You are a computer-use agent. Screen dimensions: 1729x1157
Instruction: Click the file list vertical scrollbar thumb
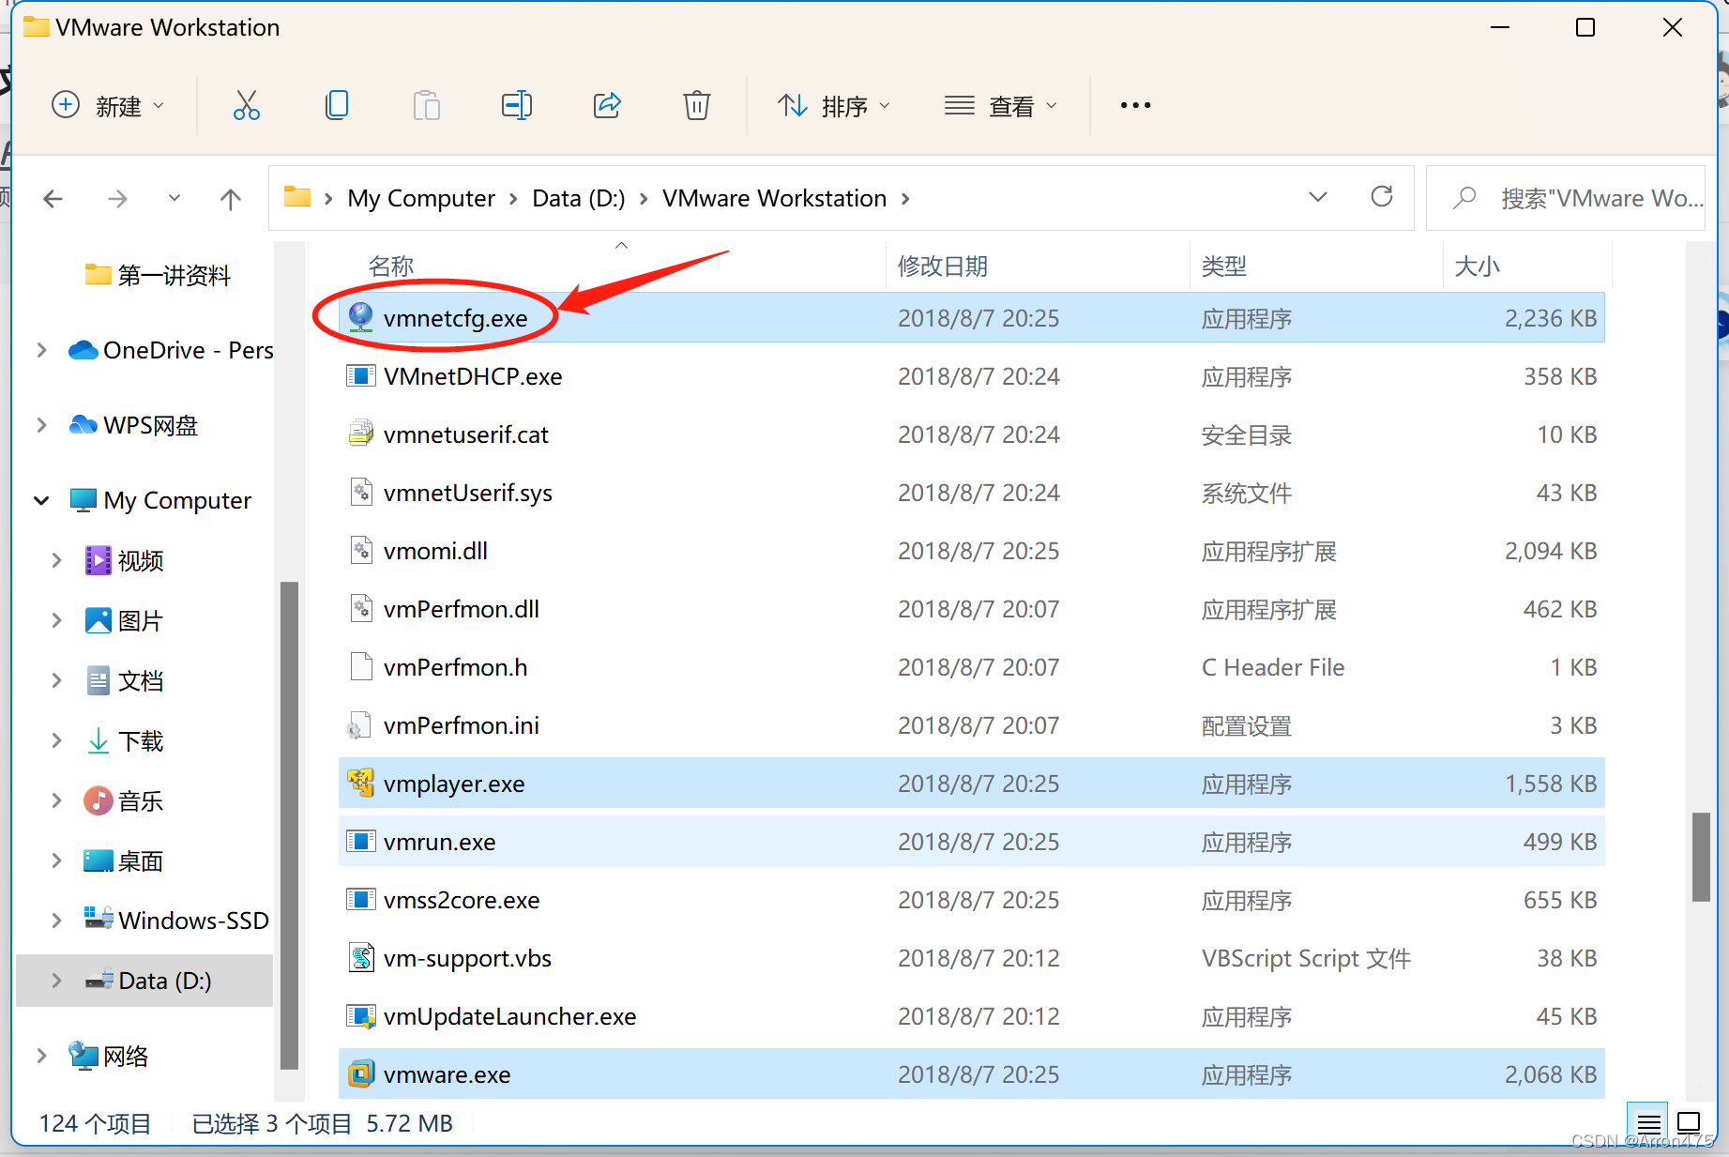point(1701,857)
